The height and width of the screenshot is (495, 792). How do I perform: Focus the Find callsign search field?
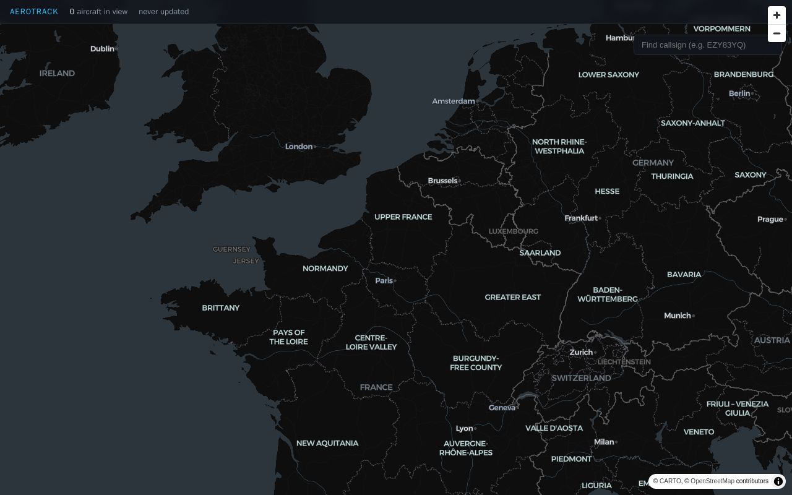[x=708, y=45]
